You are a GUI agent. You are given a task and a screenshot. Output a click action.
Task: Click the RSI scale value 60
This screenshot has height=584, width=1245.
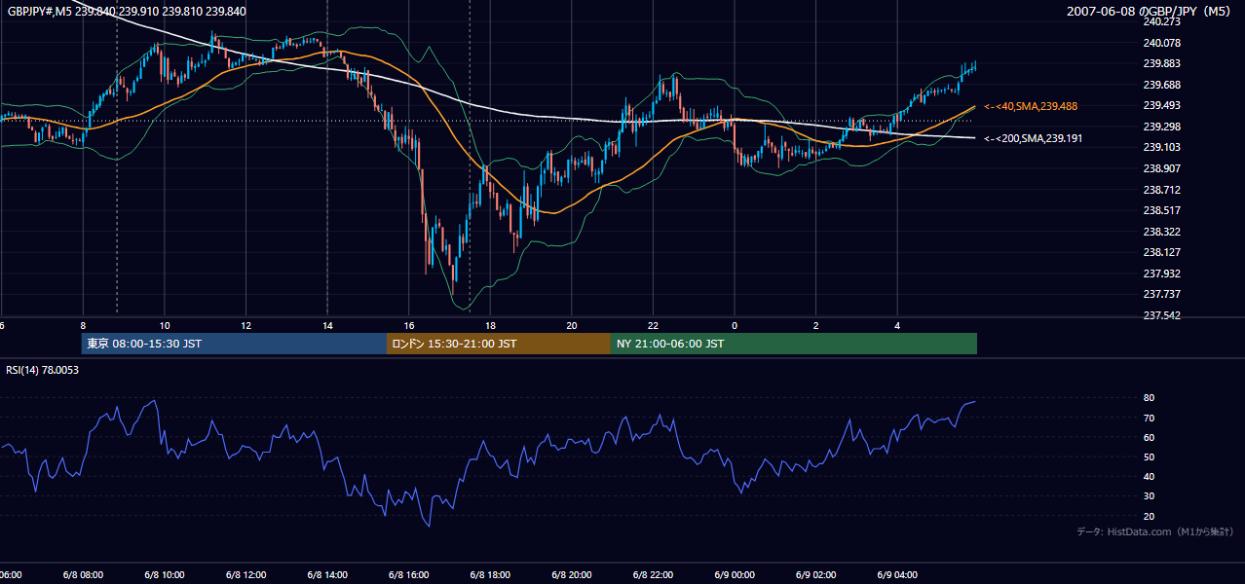[x=1149, y=437]
